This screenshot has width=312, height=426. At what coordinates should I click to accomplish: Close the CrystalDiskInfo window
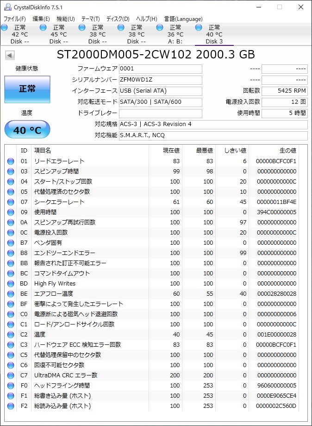300,7
